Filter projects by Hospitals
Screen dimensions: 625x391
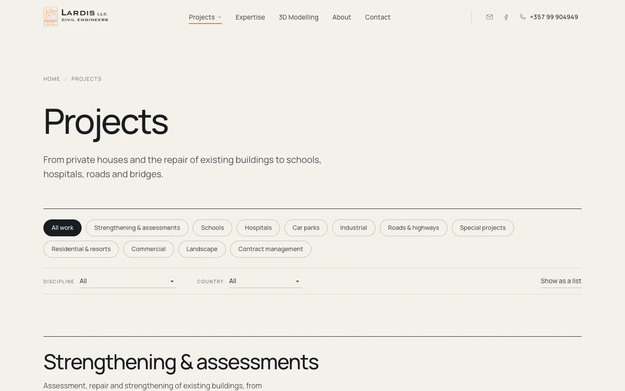[258, 228]
